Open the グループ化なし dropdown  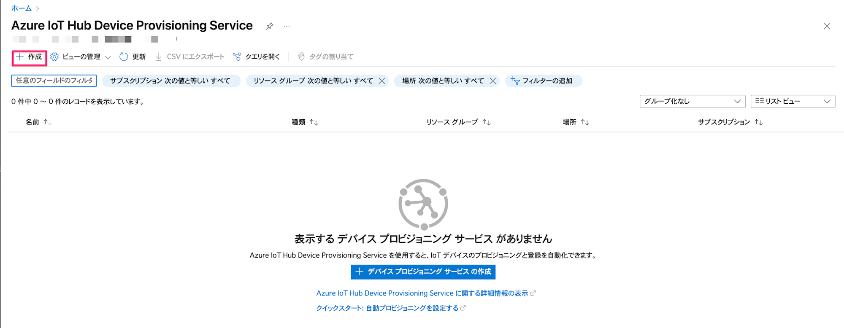pyautogui.click(x=693, y=101)
